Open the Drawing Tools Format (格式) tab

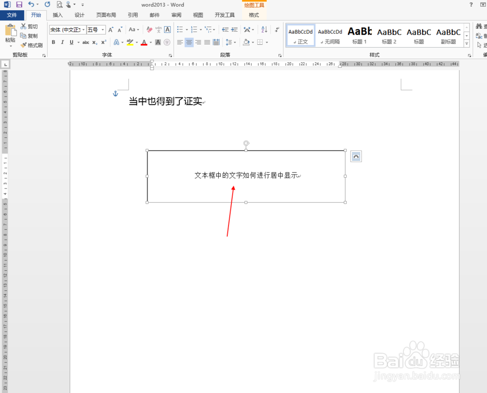[x=254, y=15]
